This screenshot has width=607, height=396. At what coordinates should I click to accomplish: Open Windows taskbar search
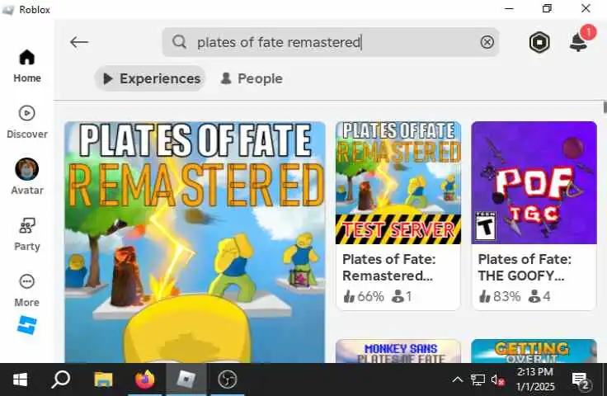(x=61, y=379)
